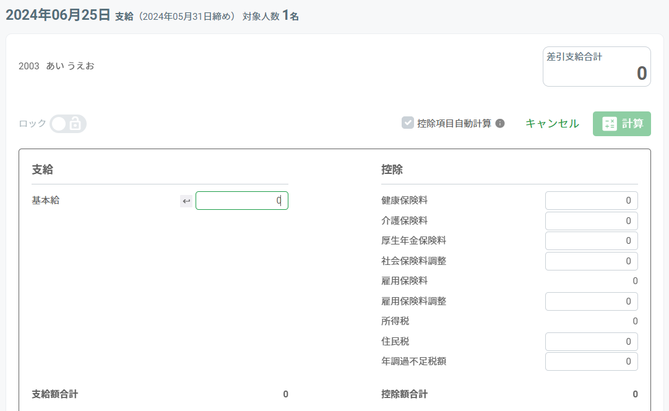Select the 介護保険料 input field
Viewport: 669px width, 411px height.
(591, 221)
